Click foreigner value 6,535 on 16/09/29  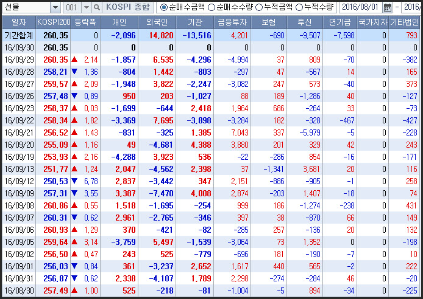pyautogui.click(x=163, y=60)
